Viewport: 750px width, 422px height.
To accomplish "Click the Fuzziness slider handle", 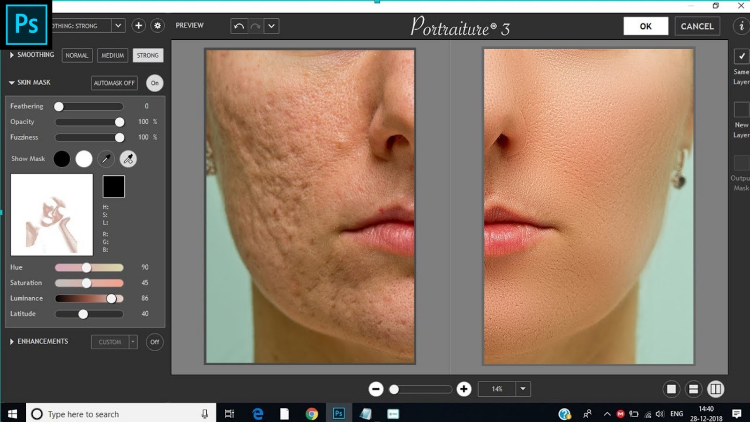I will pyautogui.click(x=120, y=138).
